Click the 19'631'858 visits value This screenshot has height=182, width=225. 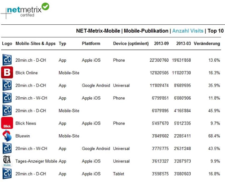point(181,60)
